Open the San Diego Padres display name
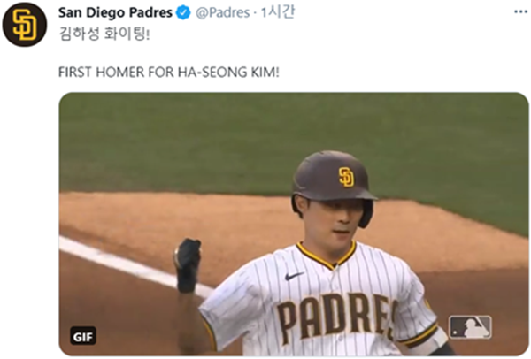This screenshot has width=531, height=359. tap(115, 13)
